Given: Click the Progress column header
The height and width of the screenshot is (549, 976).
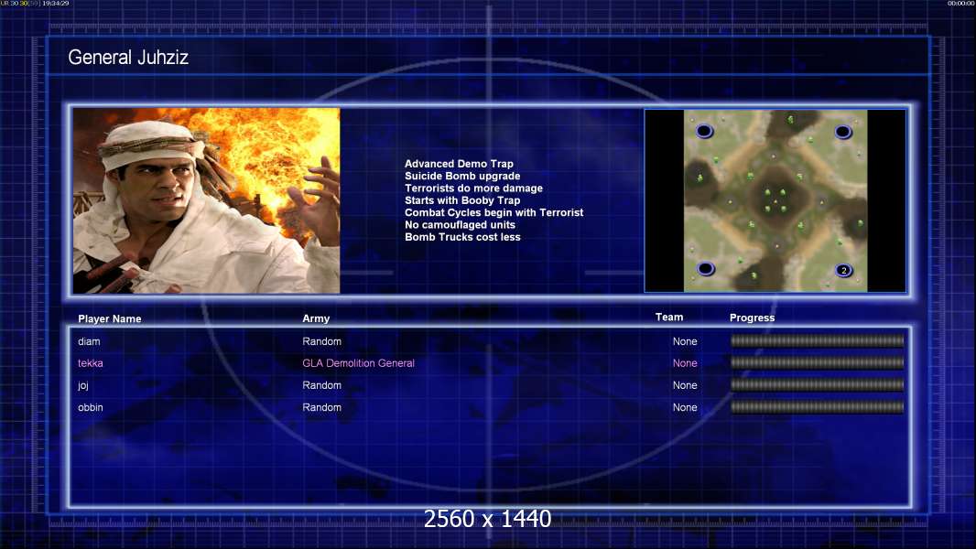Looking at the screenshot, I should 752,318.
